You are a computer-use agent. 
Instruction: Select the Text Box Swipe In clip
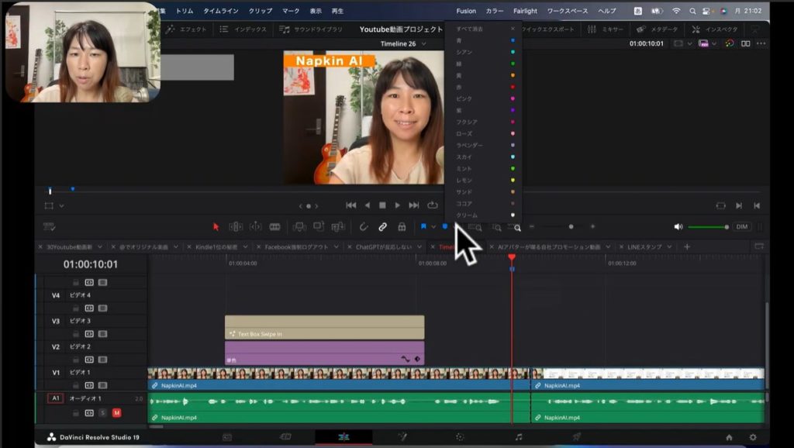pyautogui.click(x=324, y=327)
